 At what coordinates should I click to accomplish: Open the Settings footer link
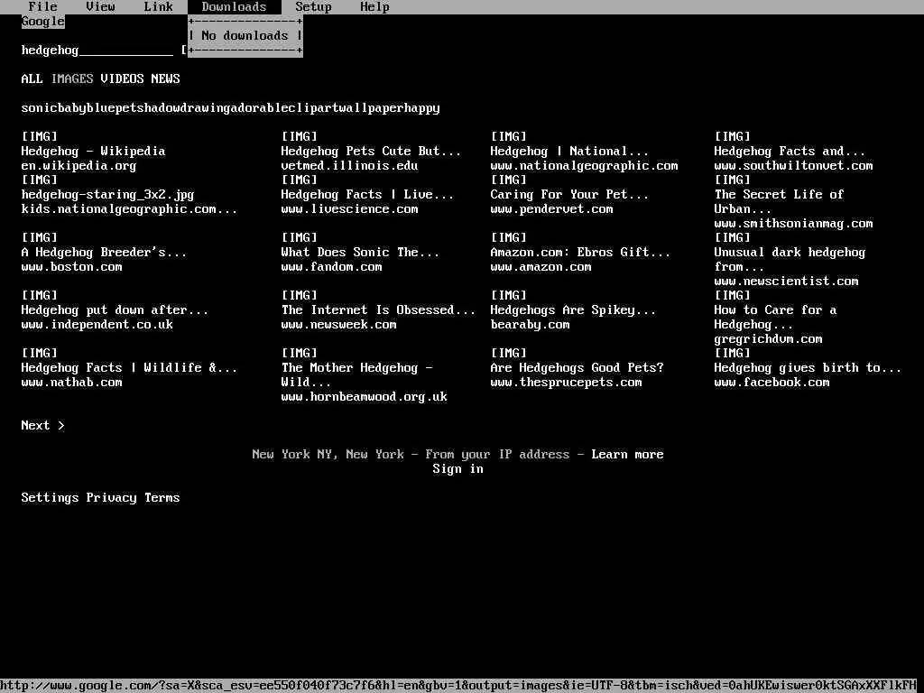51,498
